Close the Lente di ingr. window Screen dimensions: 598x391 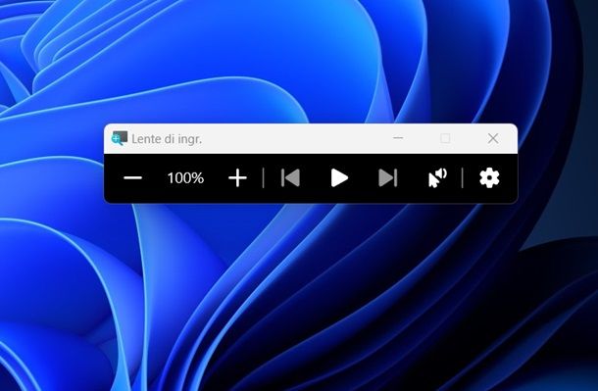click(493, 138)
